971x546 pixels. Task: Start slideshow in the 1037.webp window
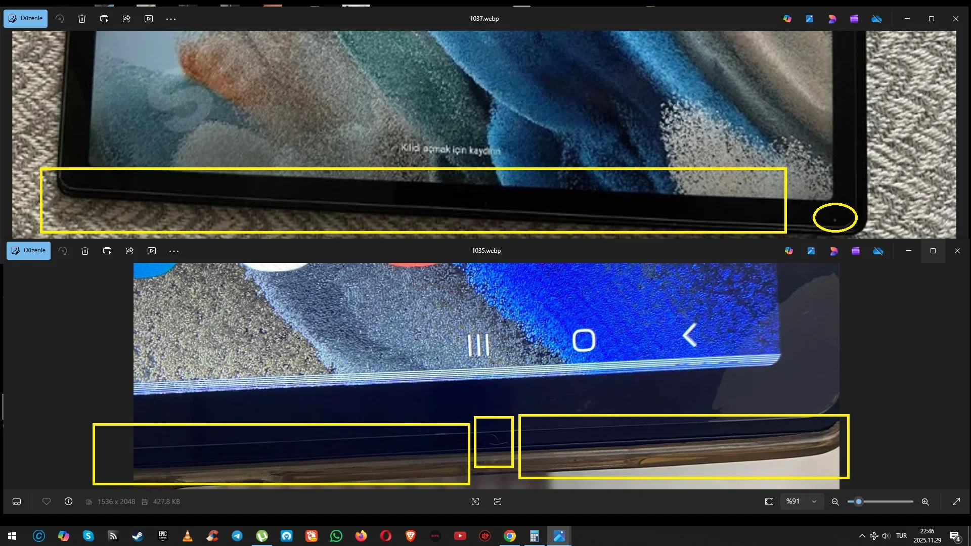[x=149, y=19]
